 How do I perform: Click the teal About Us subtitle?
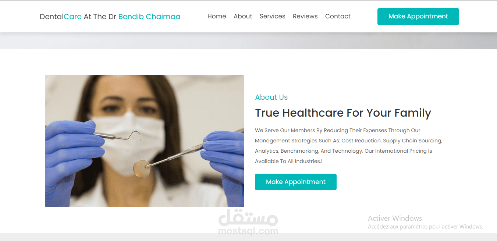click(271, 97)
